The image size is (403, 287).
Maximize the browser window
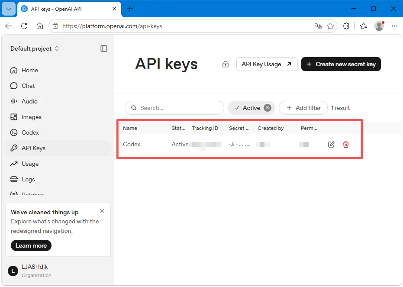[374, 9]
